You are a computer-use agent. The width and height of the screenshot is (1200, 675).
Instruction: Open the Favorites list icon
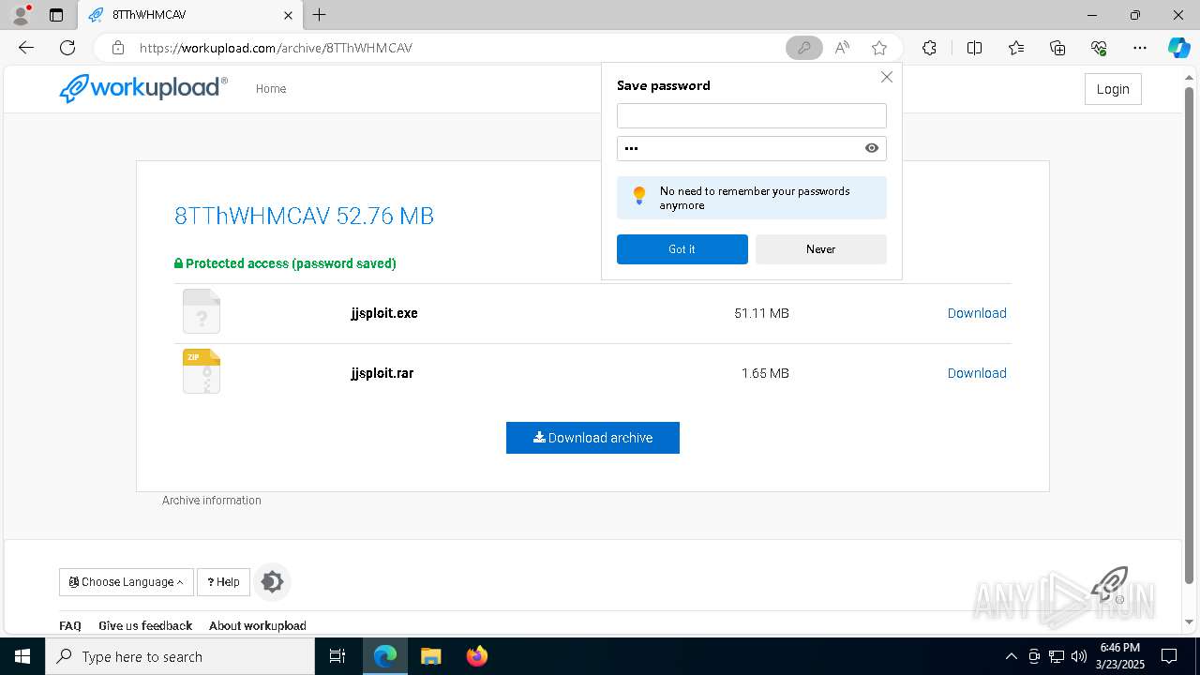pos(1016,48)
